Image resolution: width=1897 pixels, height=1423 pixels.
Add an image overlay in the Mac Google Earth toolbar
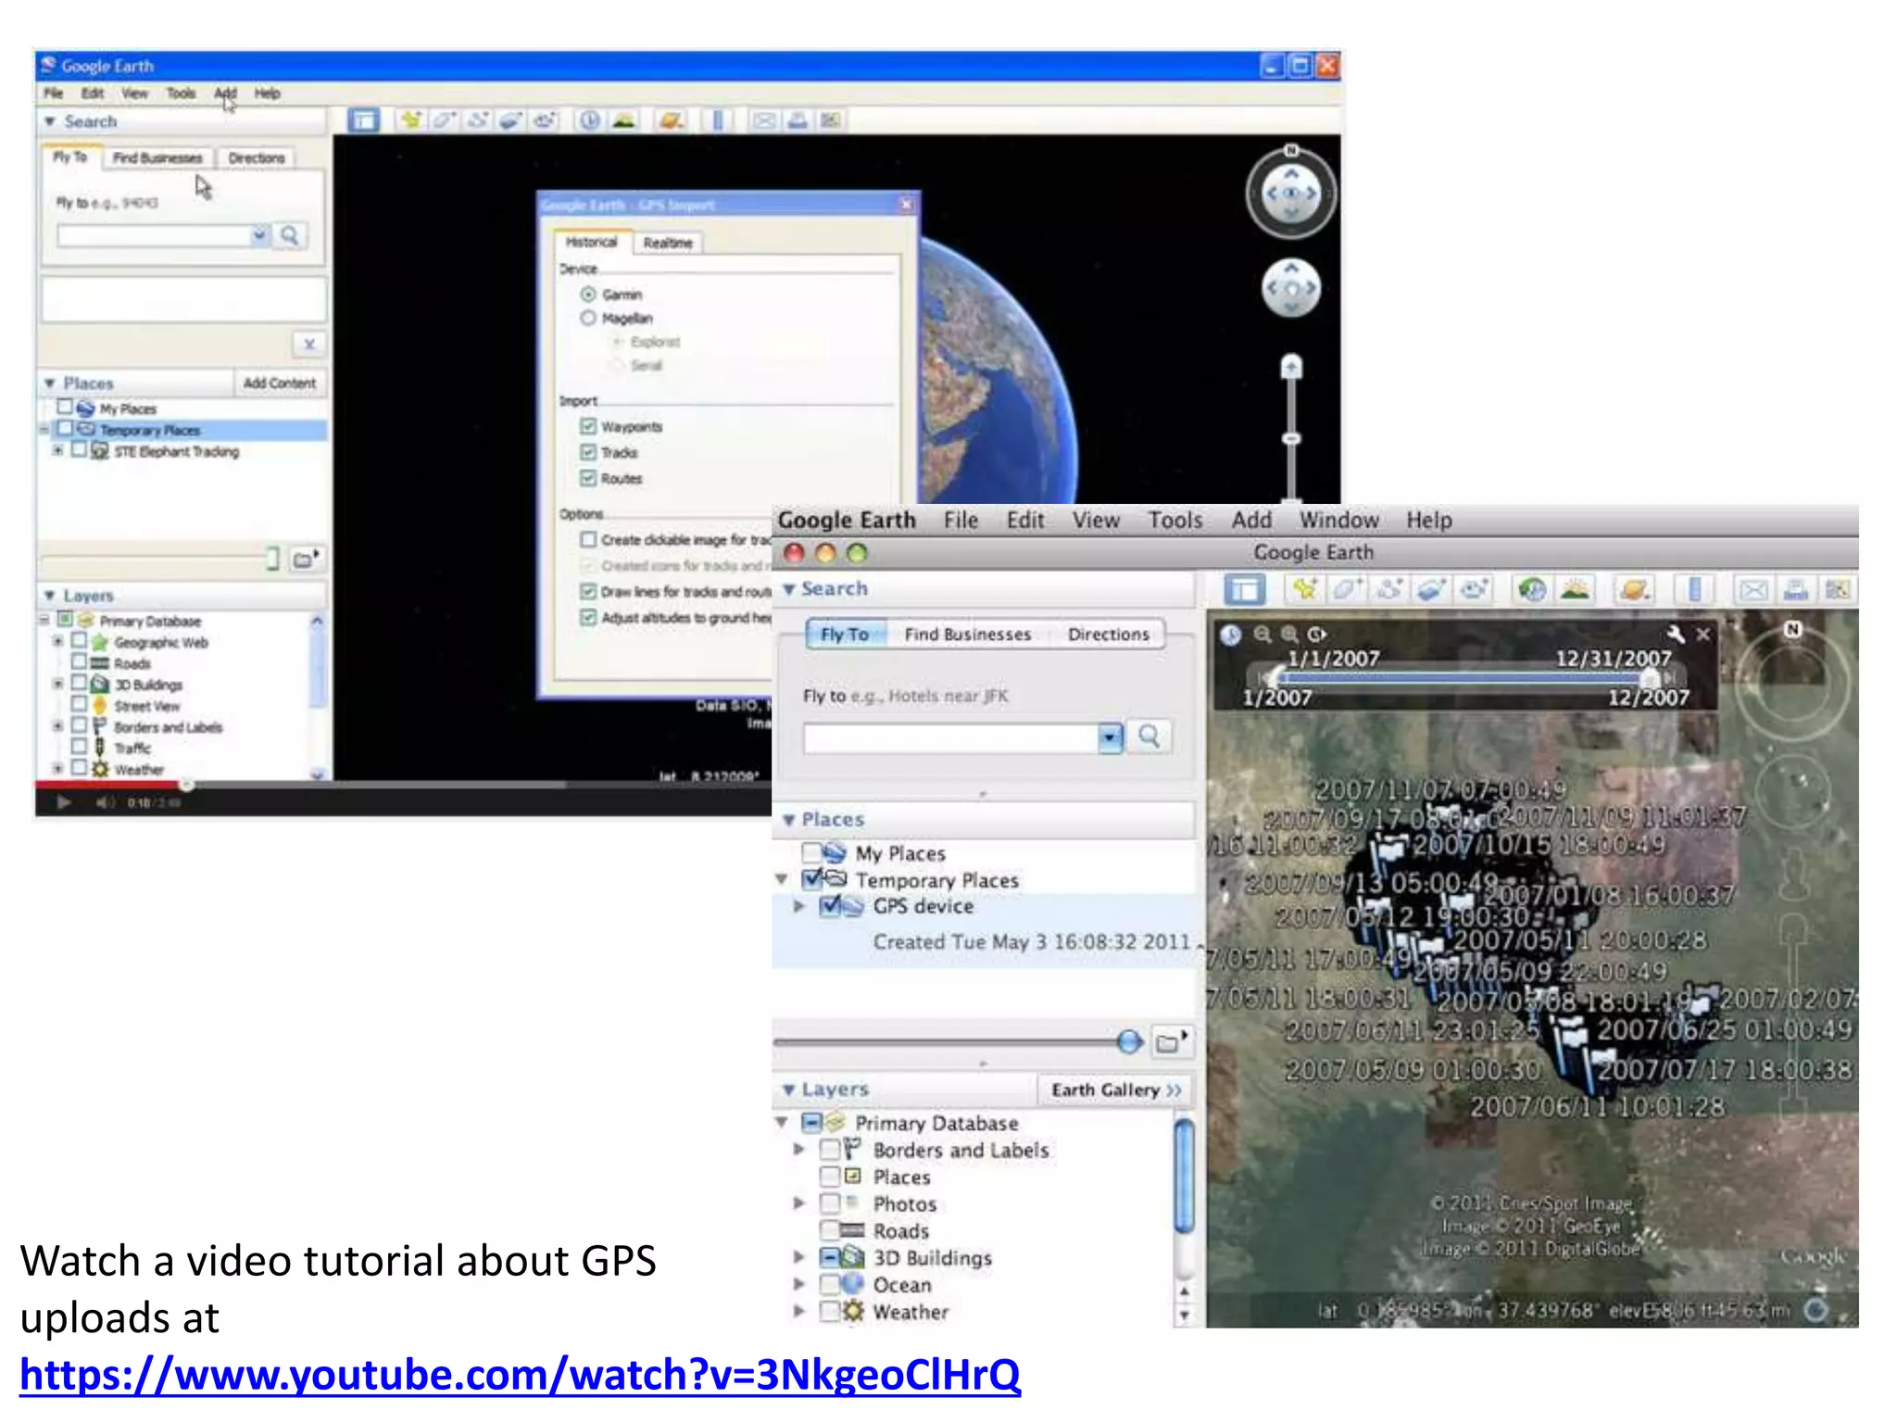point(1431,589)
